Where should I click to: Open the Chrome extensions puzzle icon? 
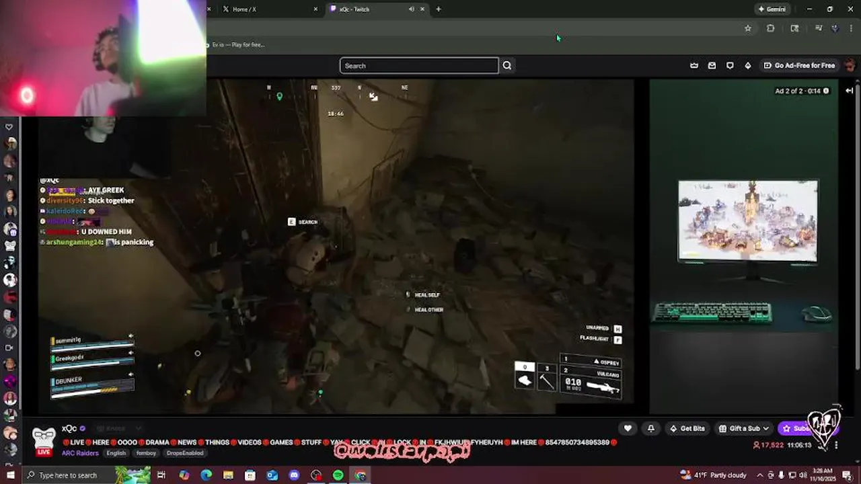(x=771, y=28)
